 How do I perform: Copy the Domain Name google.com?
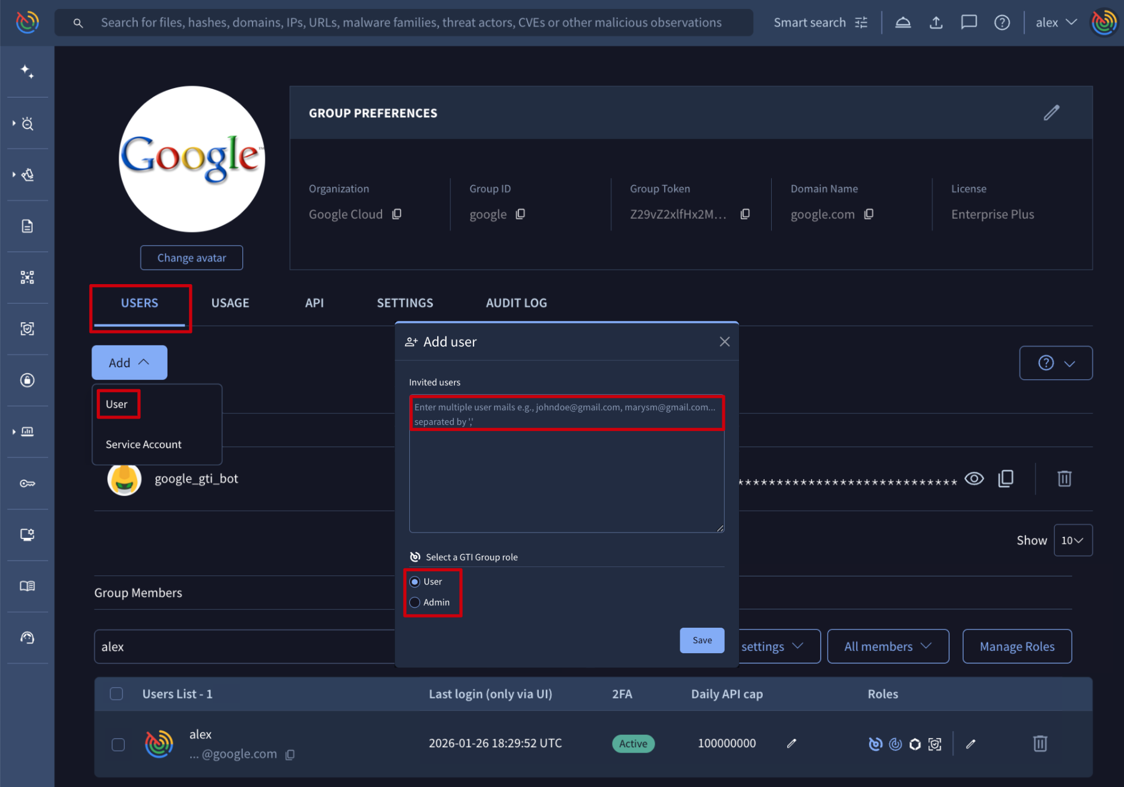(x=869, y=214)
